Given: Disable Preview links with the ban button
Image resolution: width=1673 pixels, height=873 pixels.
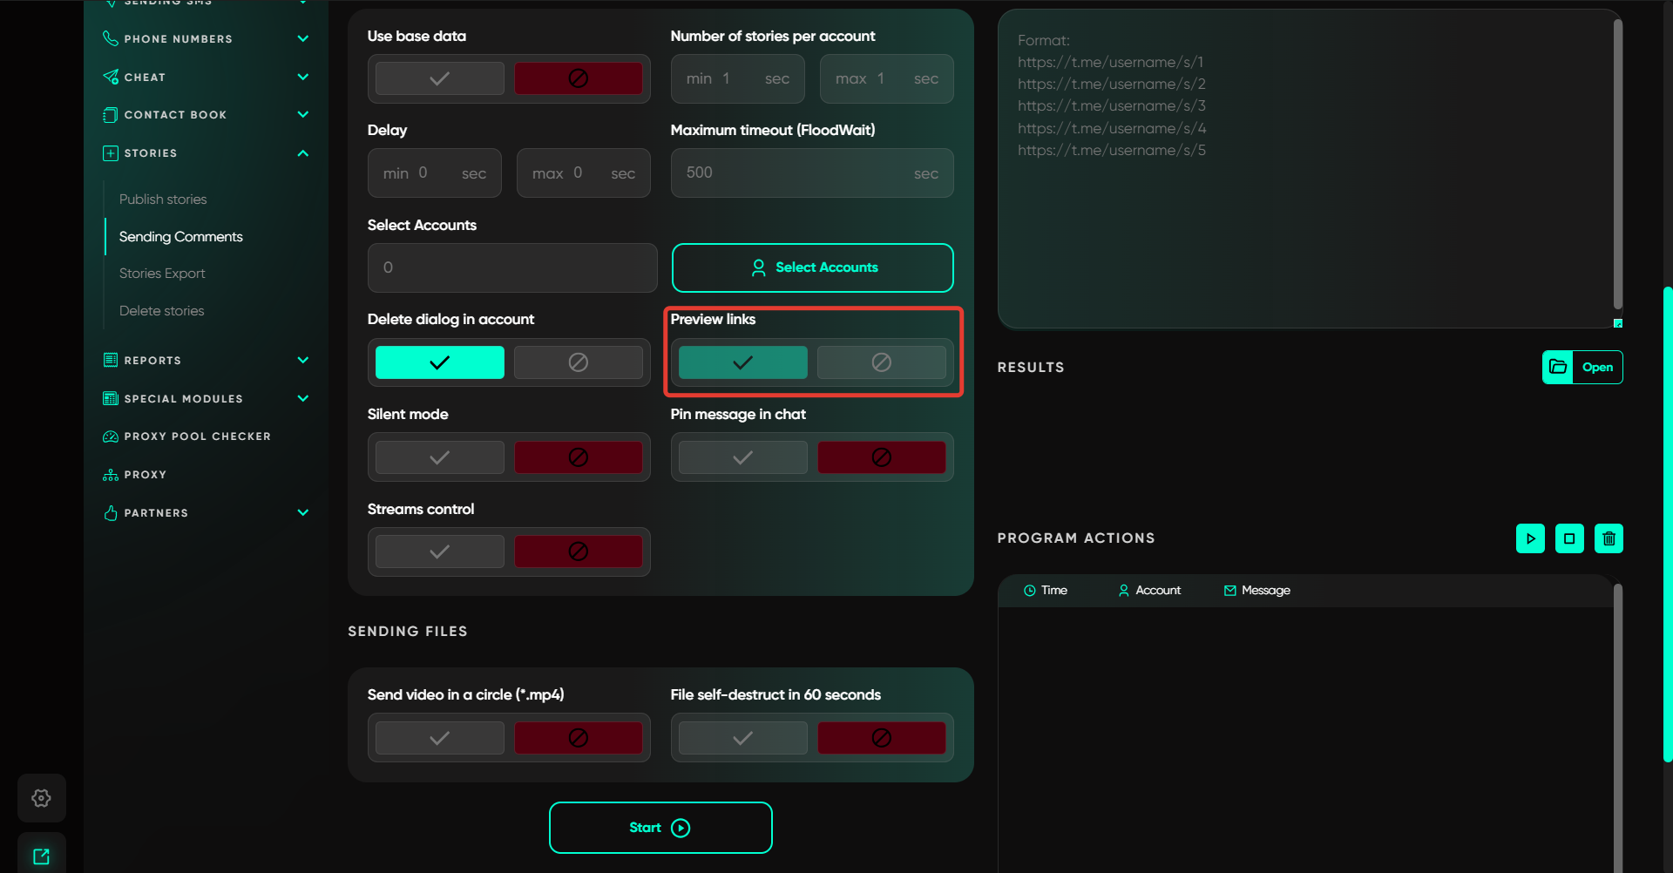Looking at the screenshot, I should point(881,362).
